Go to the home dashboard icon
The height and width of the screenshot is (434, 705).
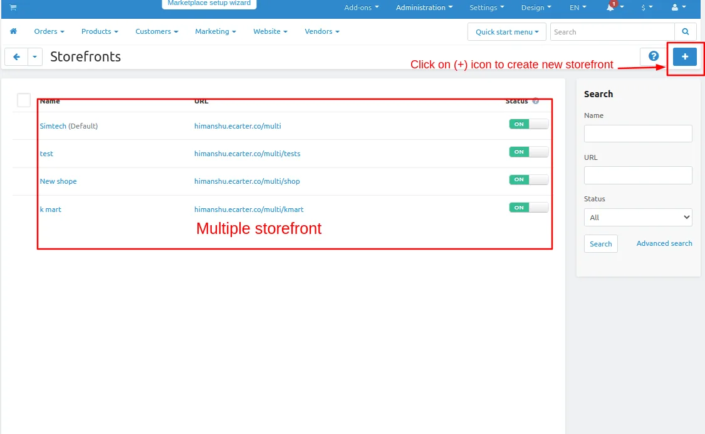coord(14,31)
